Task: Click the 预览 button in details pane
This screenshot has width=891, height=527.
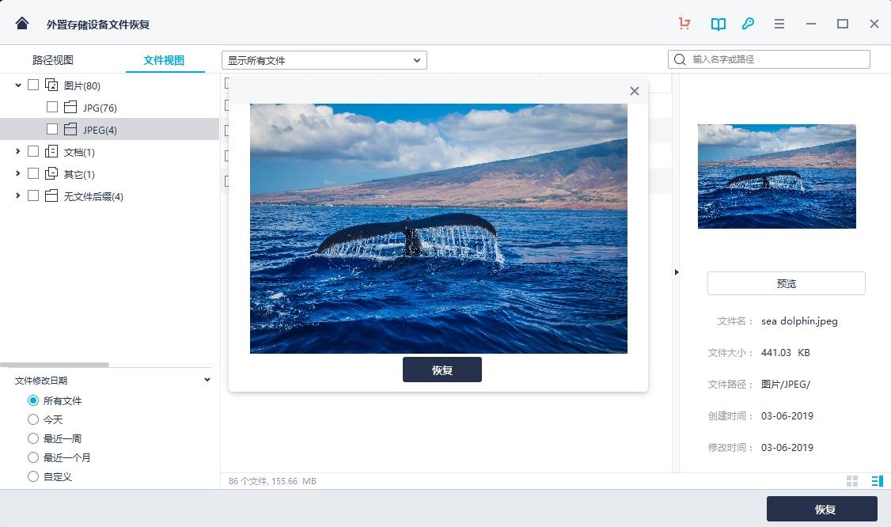Action: point(786,283)
